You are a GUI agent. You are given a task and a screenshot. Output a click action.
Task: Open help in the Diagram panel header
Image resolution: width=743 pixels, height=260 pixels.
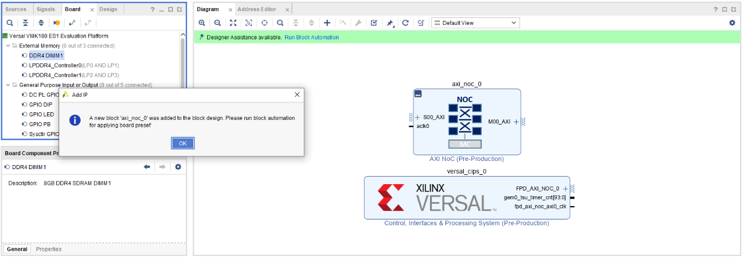(716, 9)
